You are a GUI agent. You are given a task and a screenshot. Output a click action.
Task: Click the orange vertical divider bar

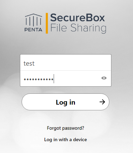[47, 23]
